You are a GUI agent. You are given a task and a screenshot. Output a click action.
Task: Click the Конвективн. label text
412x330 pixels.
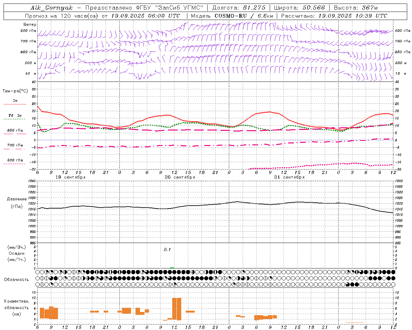coord(17,301)
